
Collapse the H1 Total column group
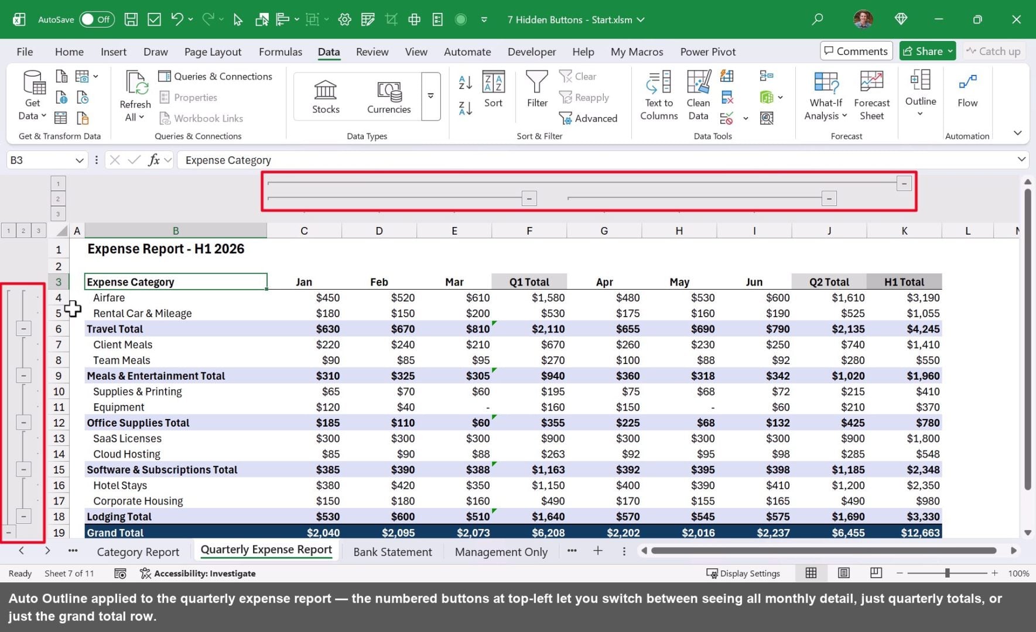click(904, 184)
